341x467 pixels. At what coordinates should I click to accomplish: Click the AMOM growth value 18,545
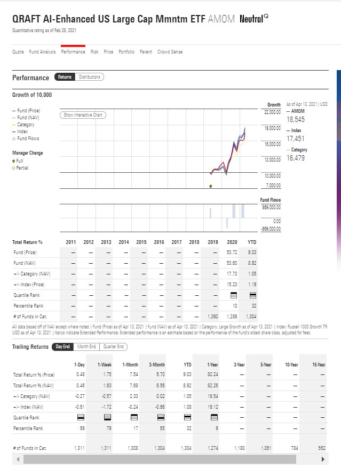[296, 119]
